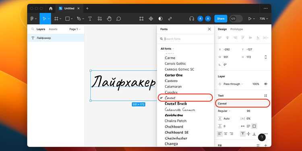This screenshot has width=302, height=151.
Task: Open the Resources tool
Action: [x=99, y=19]
